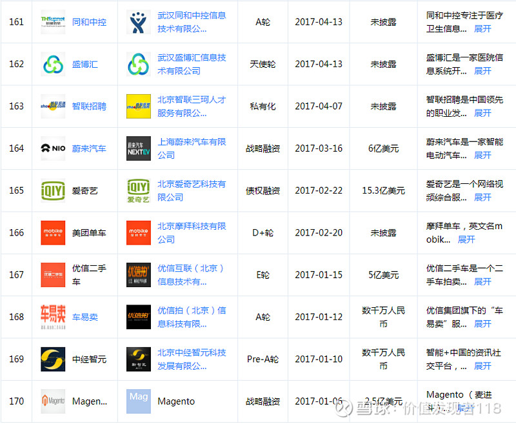The width and height of the screenshot is (516, 424).
Task: Click the 车易卖 project logo in row 168
Action: [53, 317]
